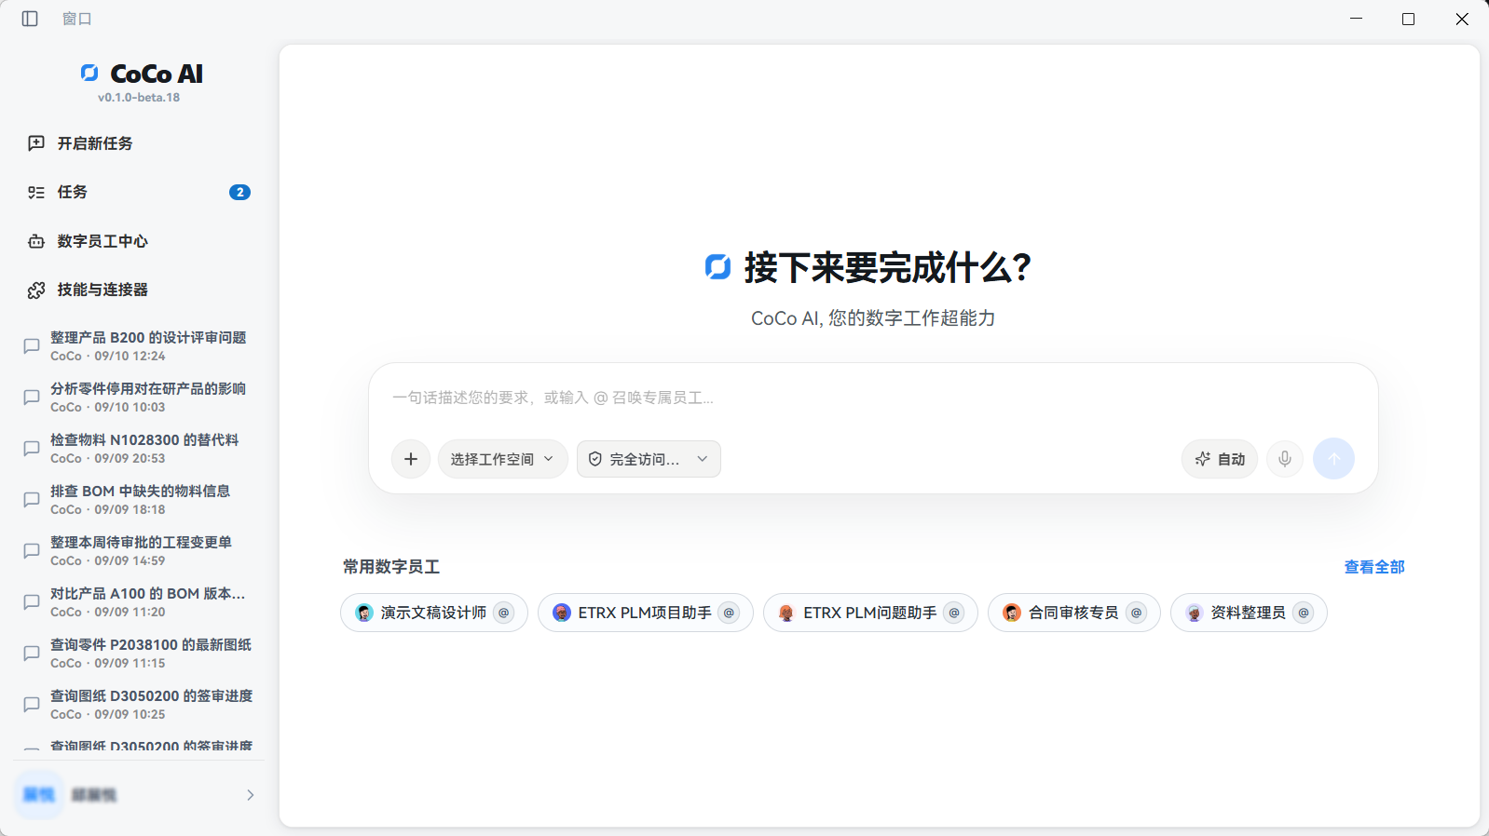The image size is (1489, 836).
Task: Open 数字员工中心
Action: click(139, 241)
